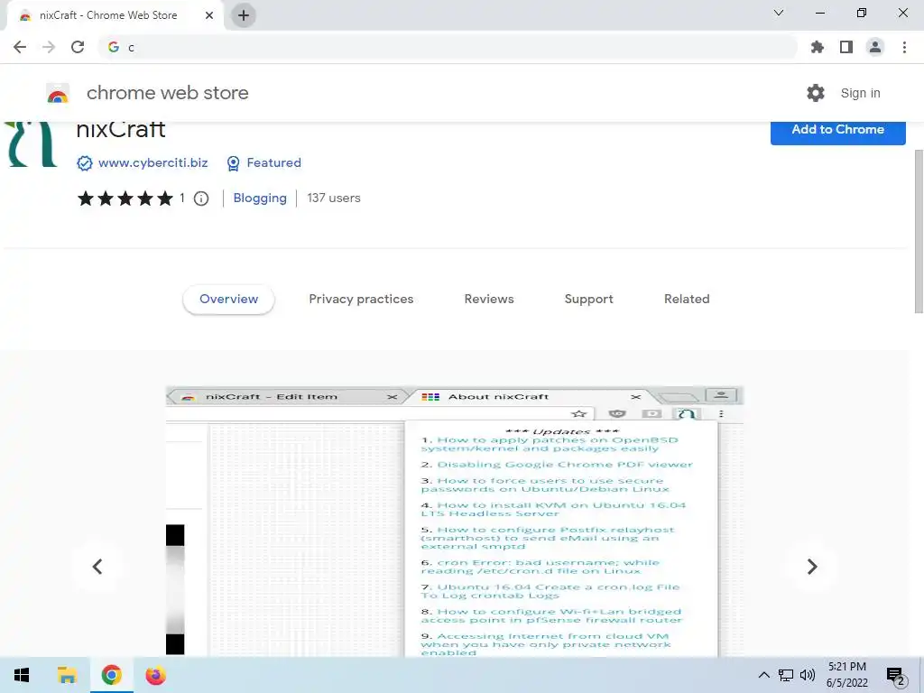Image resolution: width=924 pixels, height=693 pixels.
Task: Open Chrome's three-dot menu
Action: [904, 47]
